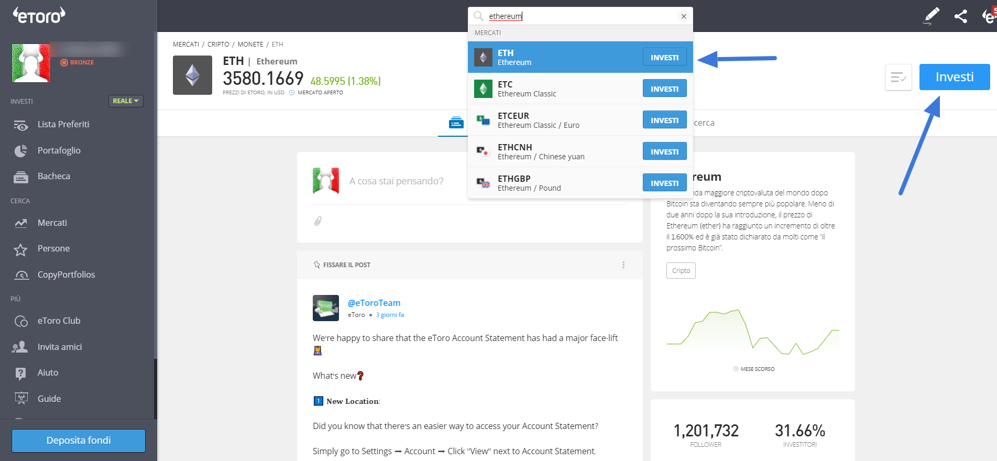Click CRIPTO in the breadcrumb
The width and height of the screenshot is (997, 461).
click(218, 45)
